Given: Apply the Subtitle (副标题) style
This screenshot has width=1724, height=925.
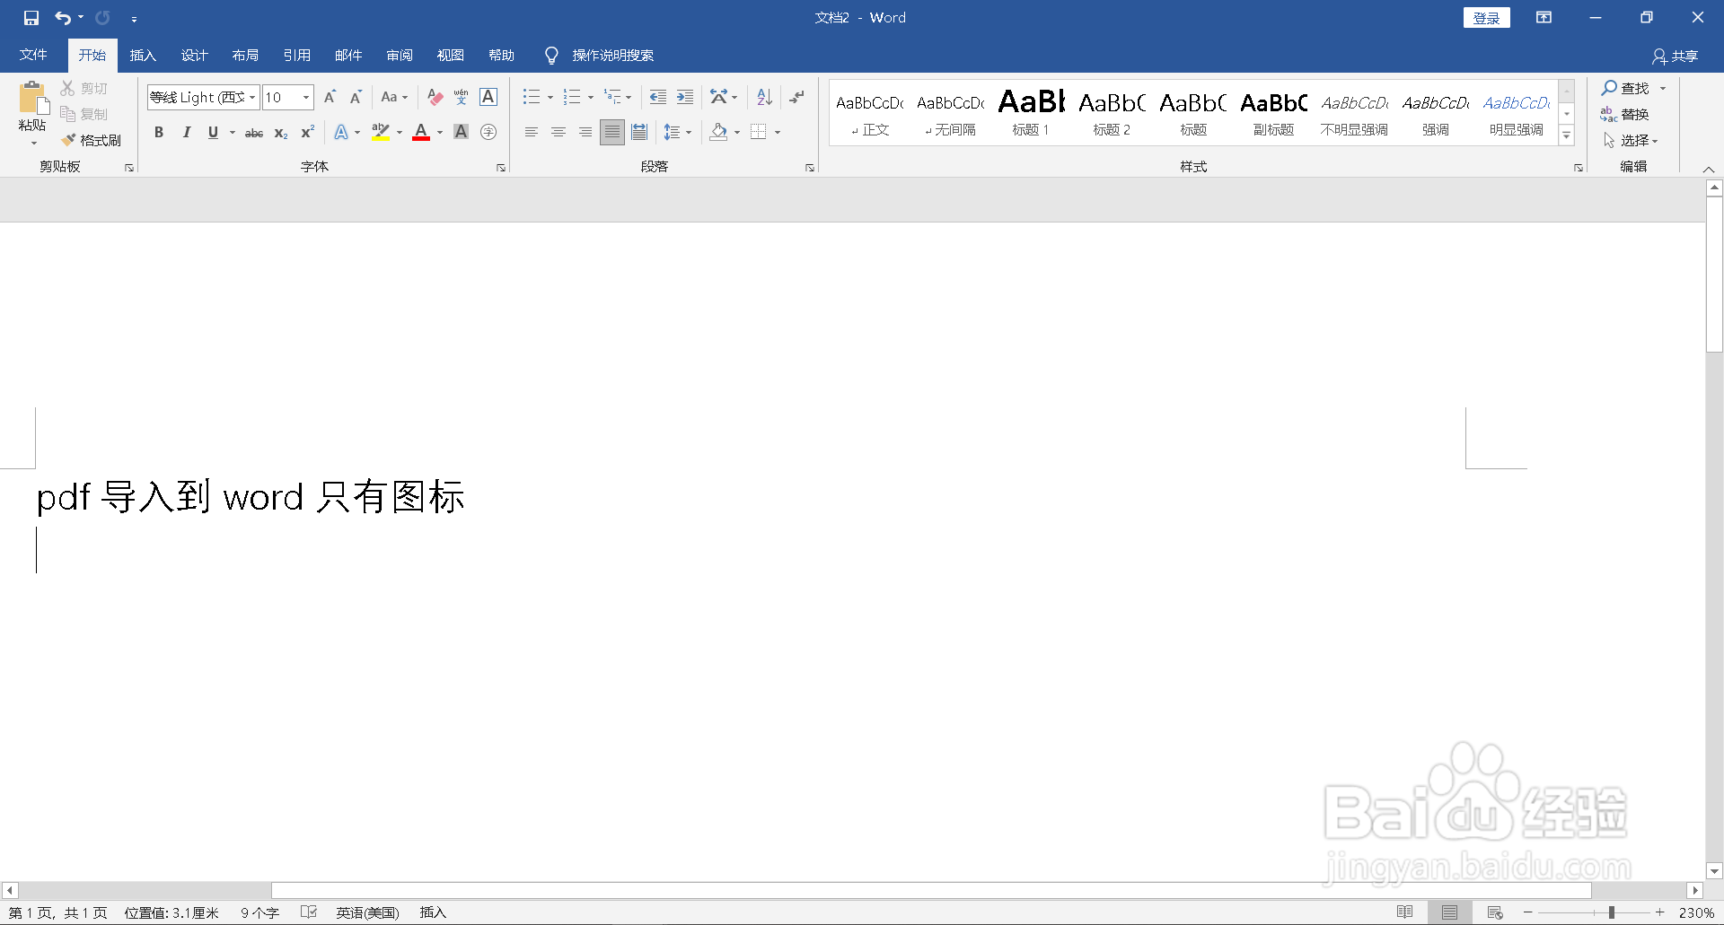Looking at the screenshot, I should 1273,113.
